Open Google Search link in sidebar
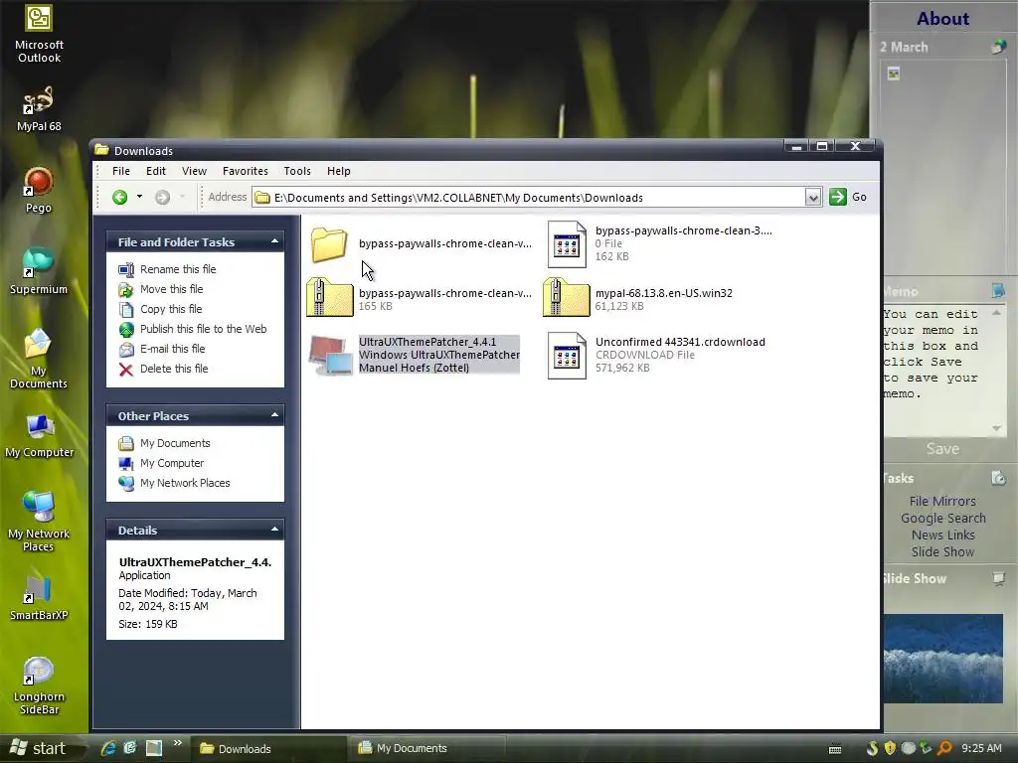1018x763 pixels. 942,518
